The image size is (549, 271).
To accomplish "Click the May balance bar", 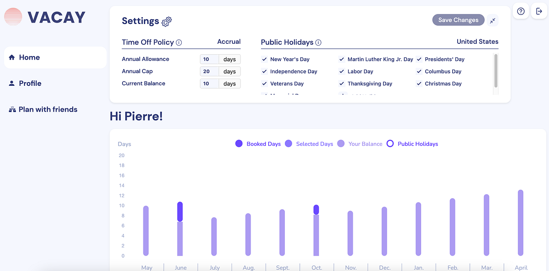I will coord(146,231).
